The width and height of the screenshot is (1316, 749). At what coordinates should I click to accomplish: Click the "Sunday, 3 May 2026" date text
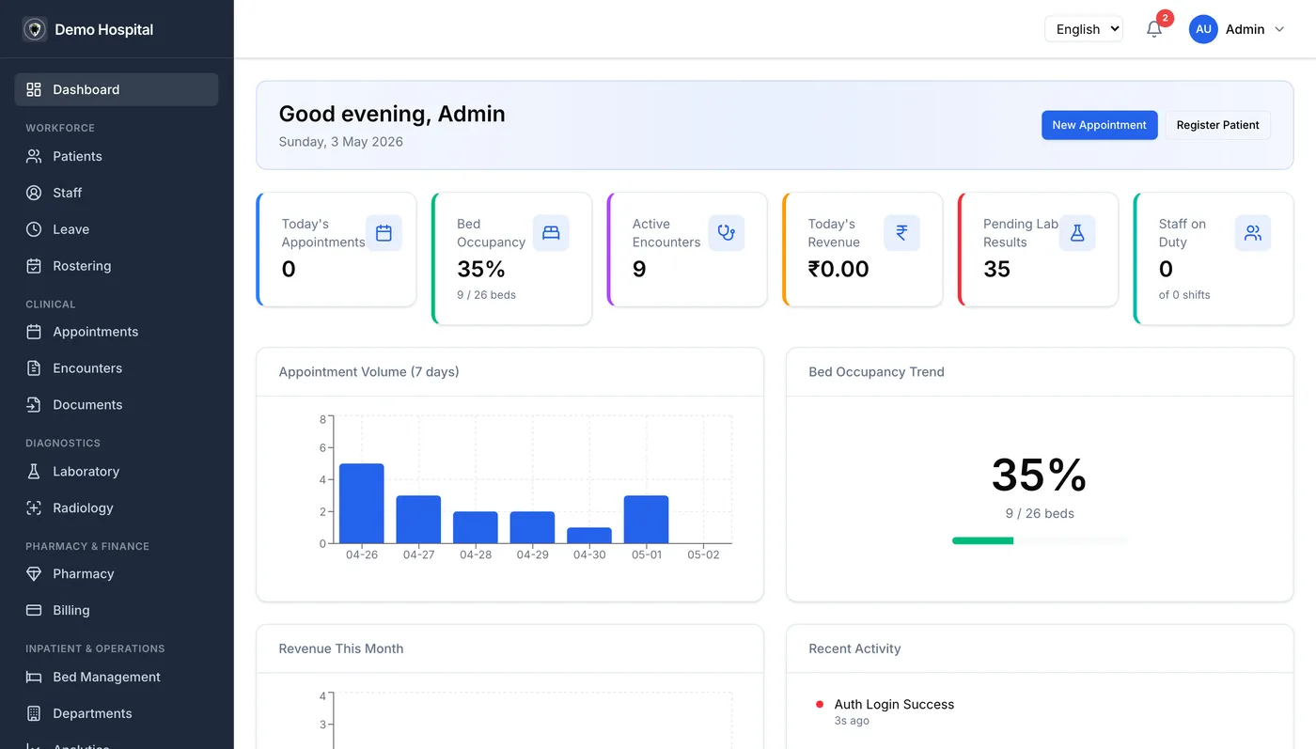341,142
